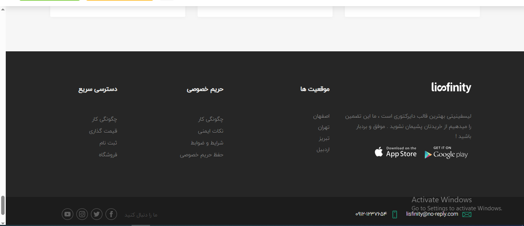Click the lisfinity footer logo

tap(451, 88)
